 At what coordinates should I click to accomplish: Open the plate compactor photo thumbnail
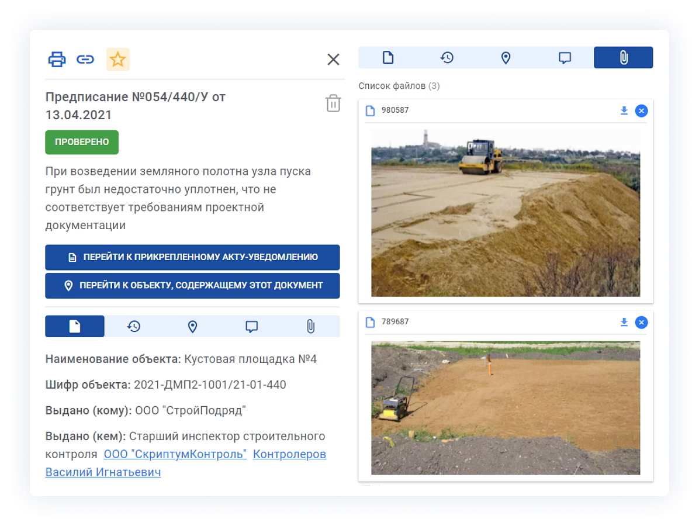click(506, 408)
